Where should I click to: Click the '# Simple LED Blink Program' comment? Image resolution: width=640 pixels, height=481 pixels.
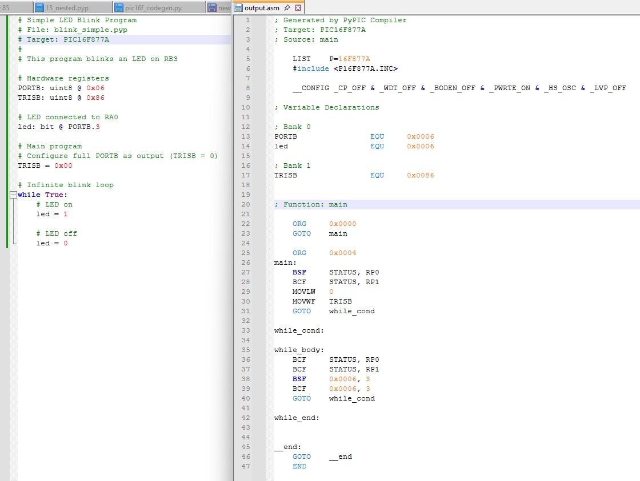point(77,20)
